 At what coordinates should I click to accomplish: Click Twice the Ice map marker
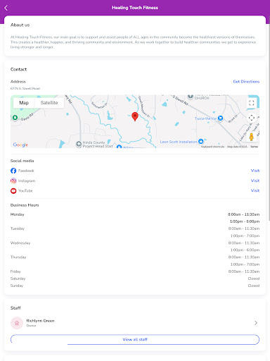[220, 118]
